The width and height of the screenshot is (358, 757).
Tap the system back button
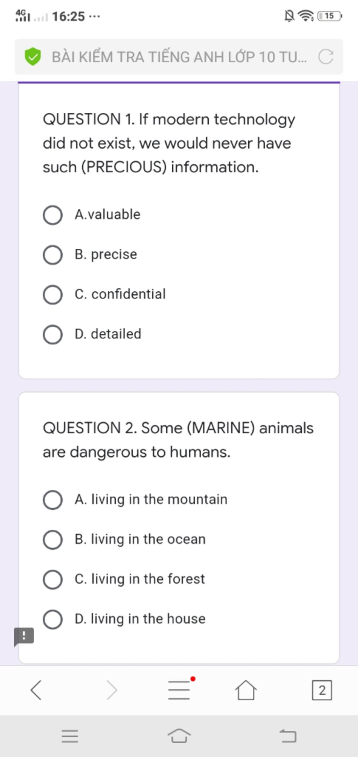point(288,736)
